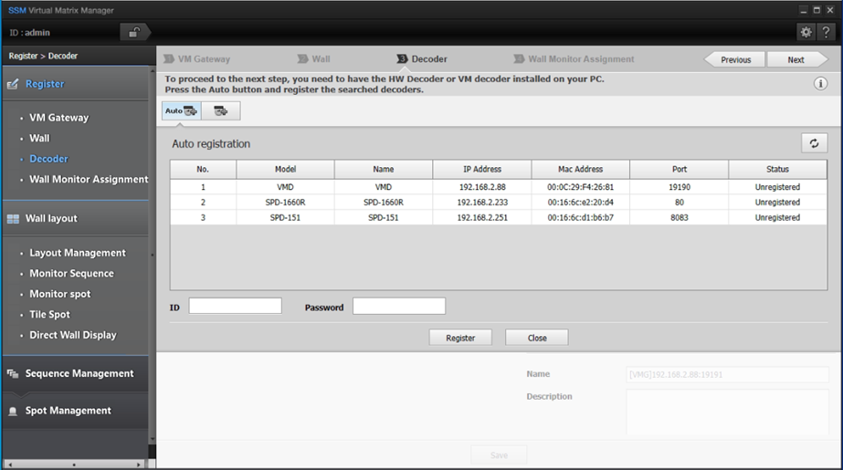
Task: Click the sidebar vertical scrollbar down arrow
Action: (153, 439)
